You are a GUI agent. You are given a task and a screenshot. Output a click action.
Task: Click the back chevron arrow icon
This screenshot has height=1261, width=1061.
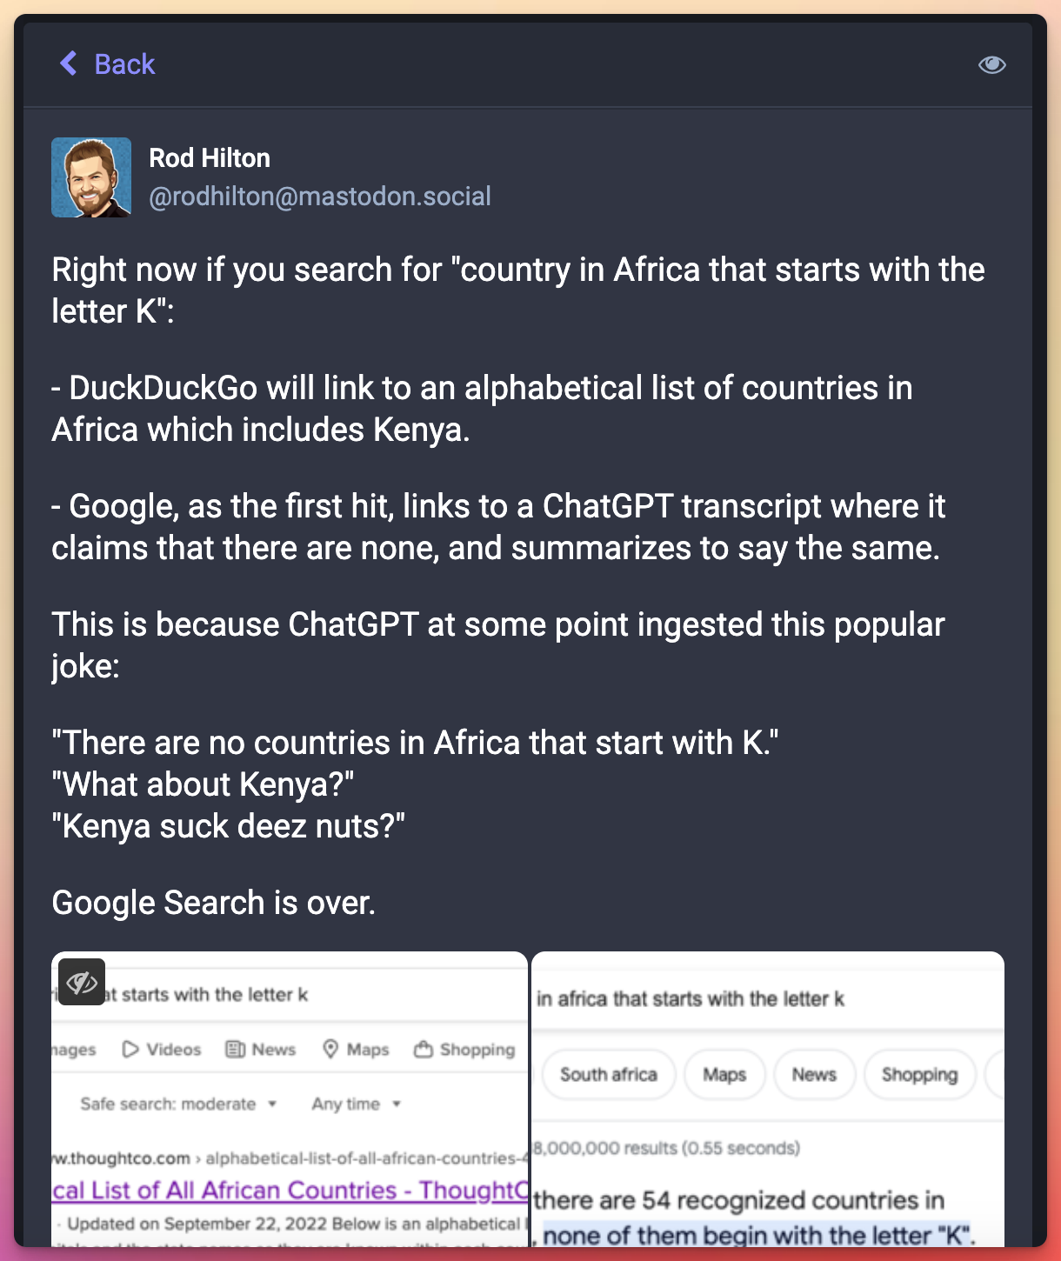tap(69, 63)
